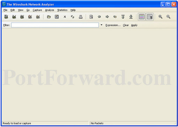Screen dimensions: 178x127
Task: Open the Statistics menu
Action: click(62, 10)
